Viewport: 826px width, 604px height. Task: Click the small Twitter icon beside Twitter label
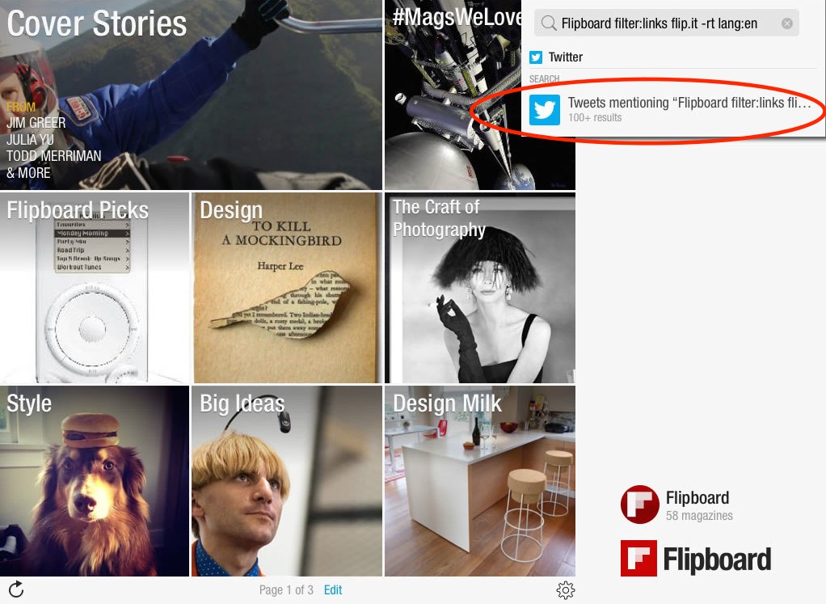pos(537,57)
